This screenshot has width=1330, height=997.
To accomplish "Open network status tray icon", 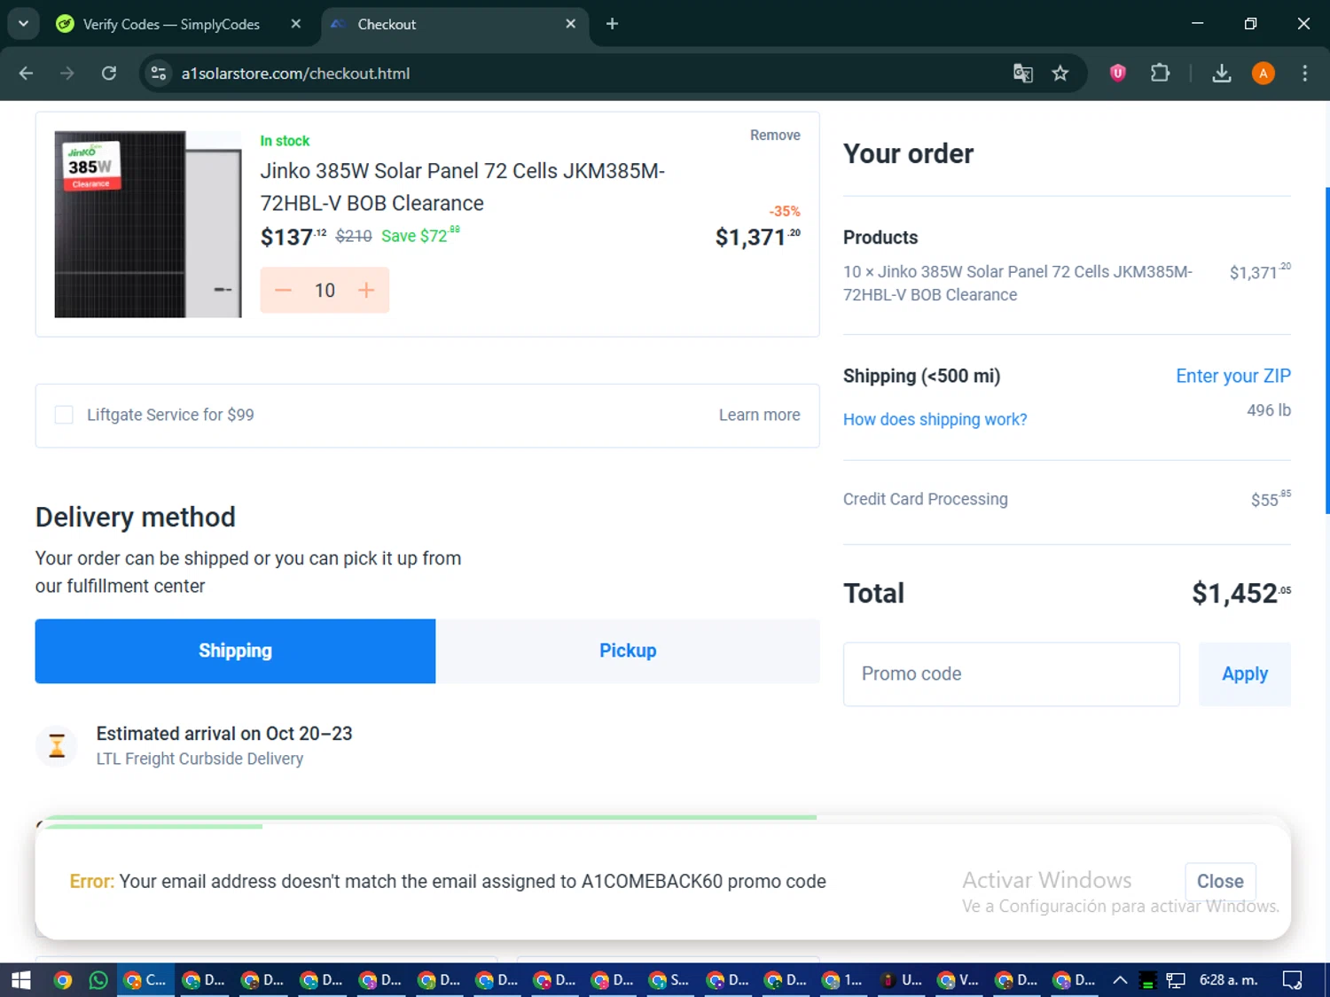I will tap(1176, 980).
